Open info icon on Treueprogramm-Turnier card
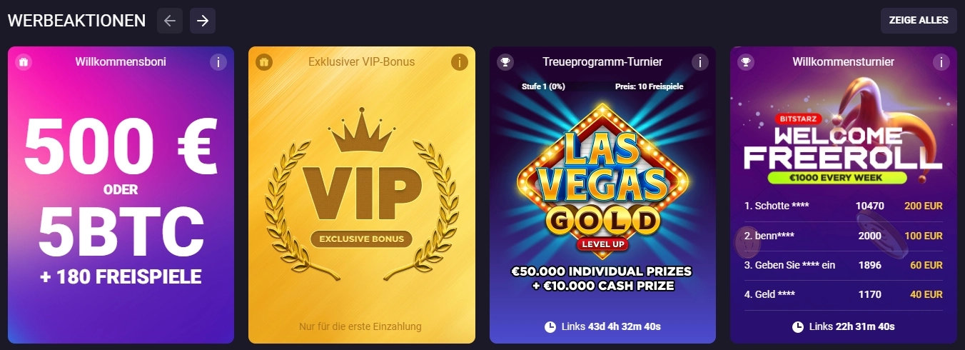 coord(700,62)
